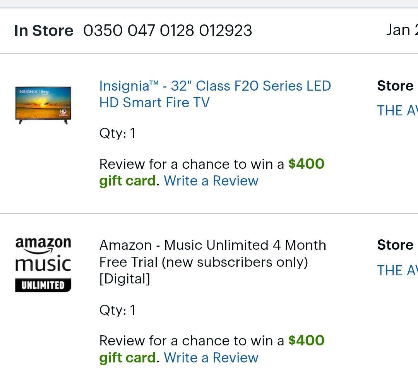Write a Review for Amazon Music Unlimited

pyautogui.click(x=211, y=357)
